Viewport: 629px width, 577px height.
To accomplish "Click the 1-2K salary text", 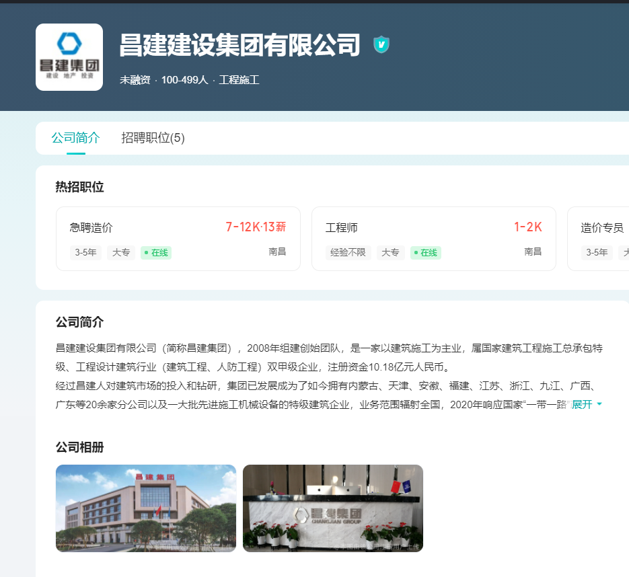I will pos(528,227).
